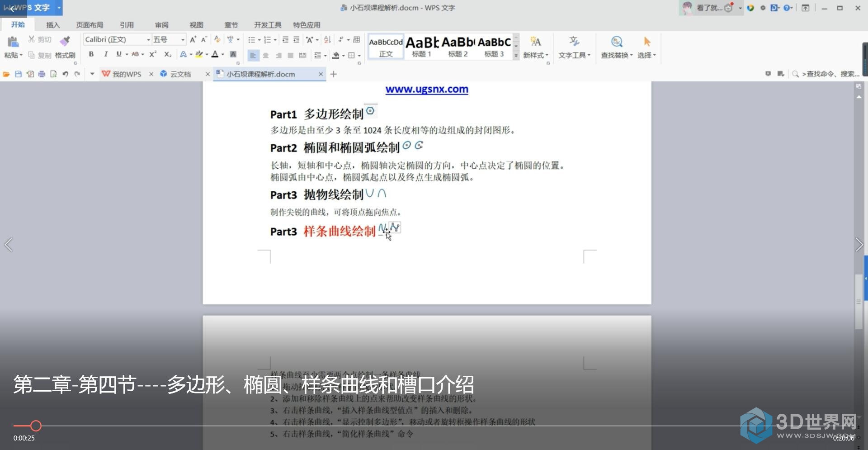The image size is (868, 450).
Task: Open the 开发工具 ribbon tab
Action: click(x=268, y=25)
